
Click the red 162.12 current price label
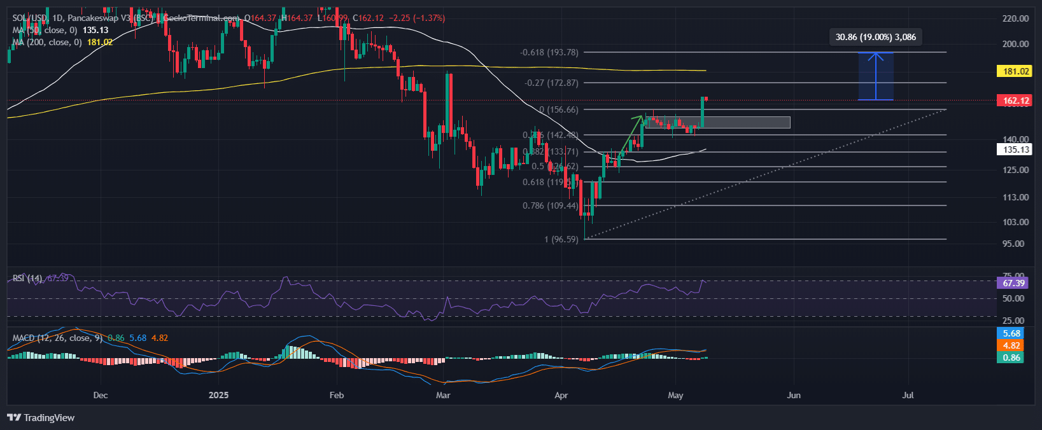coord(1014,101)
